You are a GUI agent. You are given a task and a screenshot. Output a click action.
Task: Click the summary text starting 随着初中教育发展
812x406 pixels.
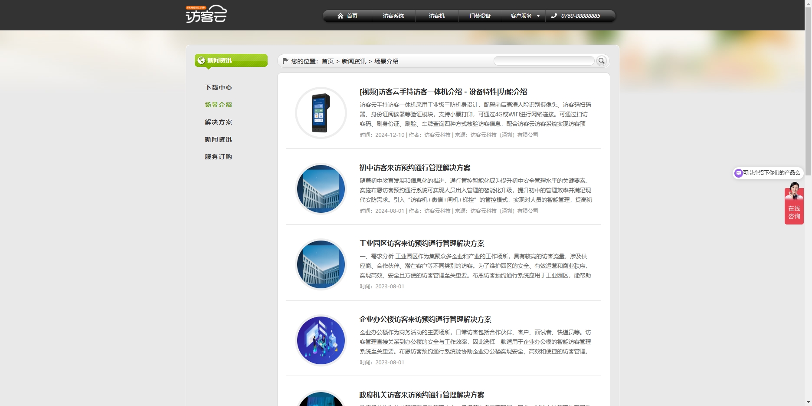pos(476,190)
